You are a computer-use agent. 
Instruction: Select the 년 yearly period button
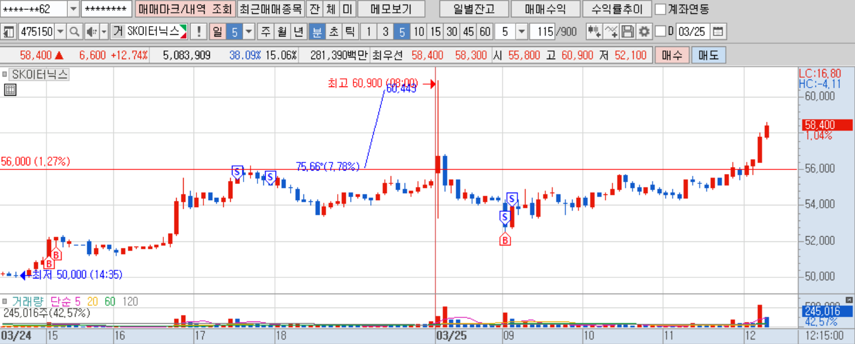point(298,31)
